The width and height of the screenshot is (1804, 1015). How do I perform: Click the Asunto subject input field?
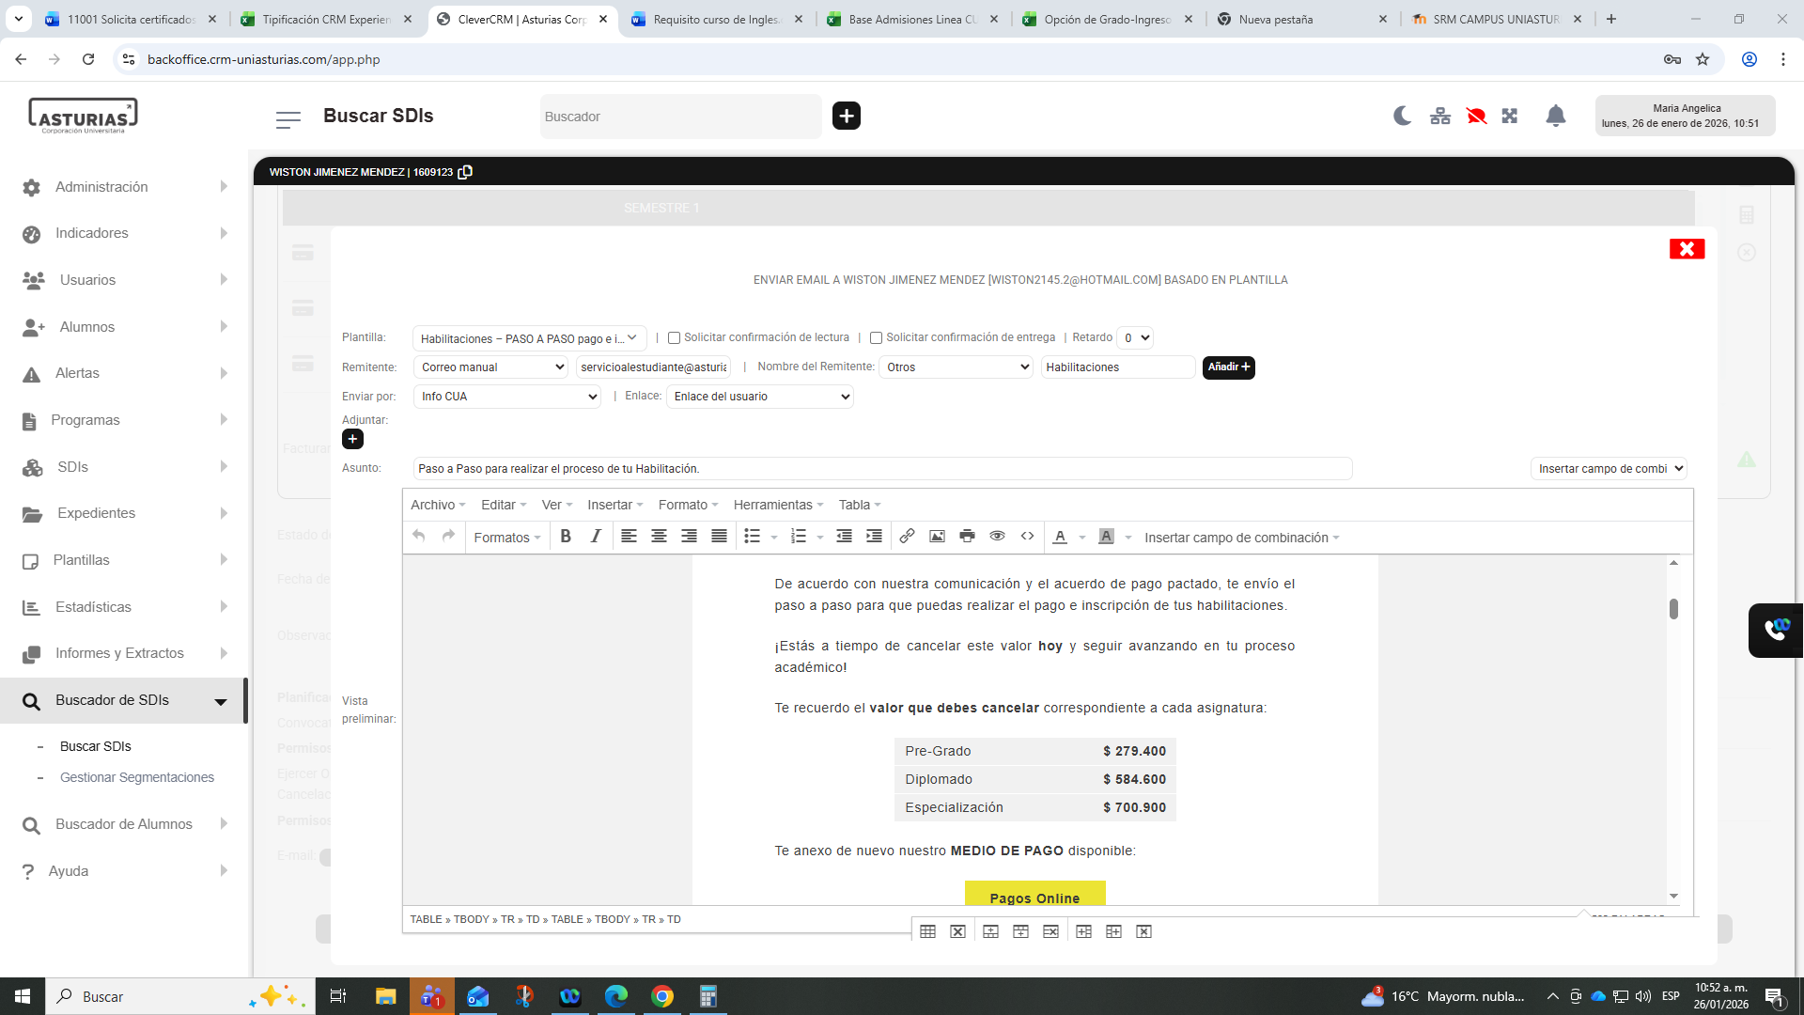click(882, 469)
